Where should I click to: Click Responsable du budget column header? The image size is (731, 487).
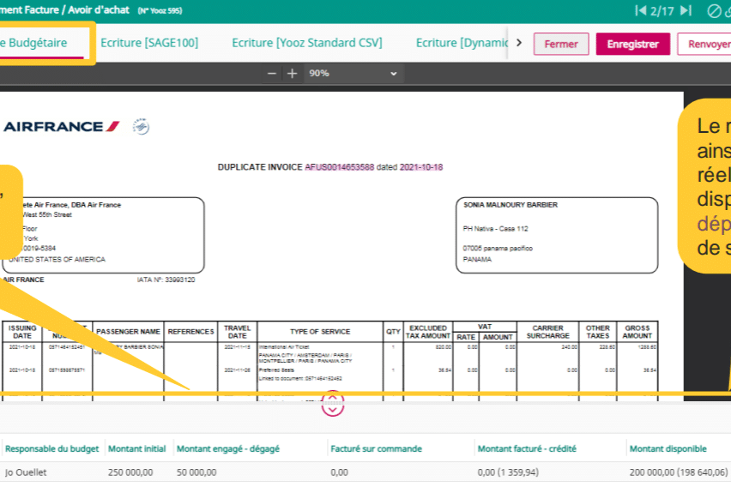(51, 448)
